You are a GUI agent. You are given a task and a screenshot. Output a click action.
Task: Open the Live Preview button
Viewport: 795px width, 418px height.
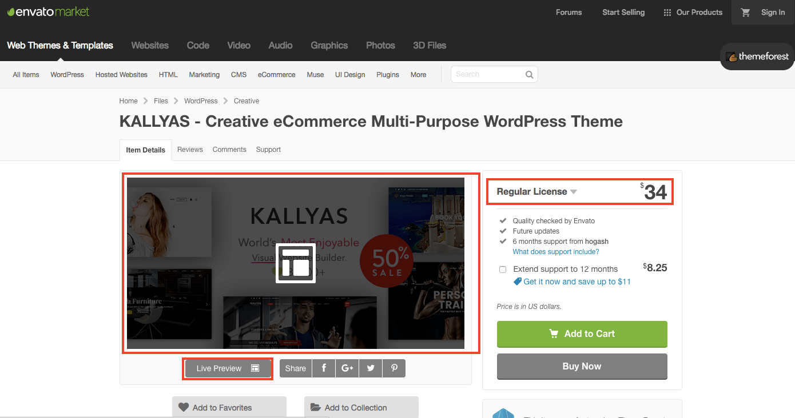point(228,368)
